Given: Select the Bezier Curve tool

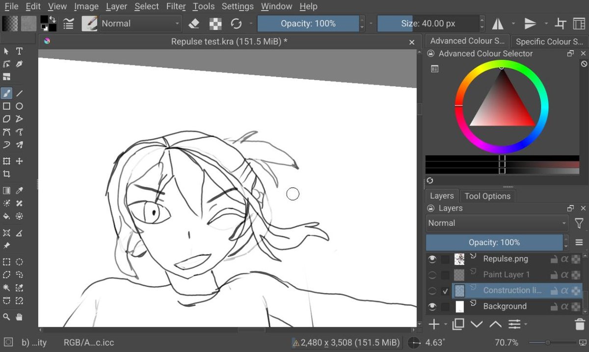Looking at the screenshot, I should [6, 132].
